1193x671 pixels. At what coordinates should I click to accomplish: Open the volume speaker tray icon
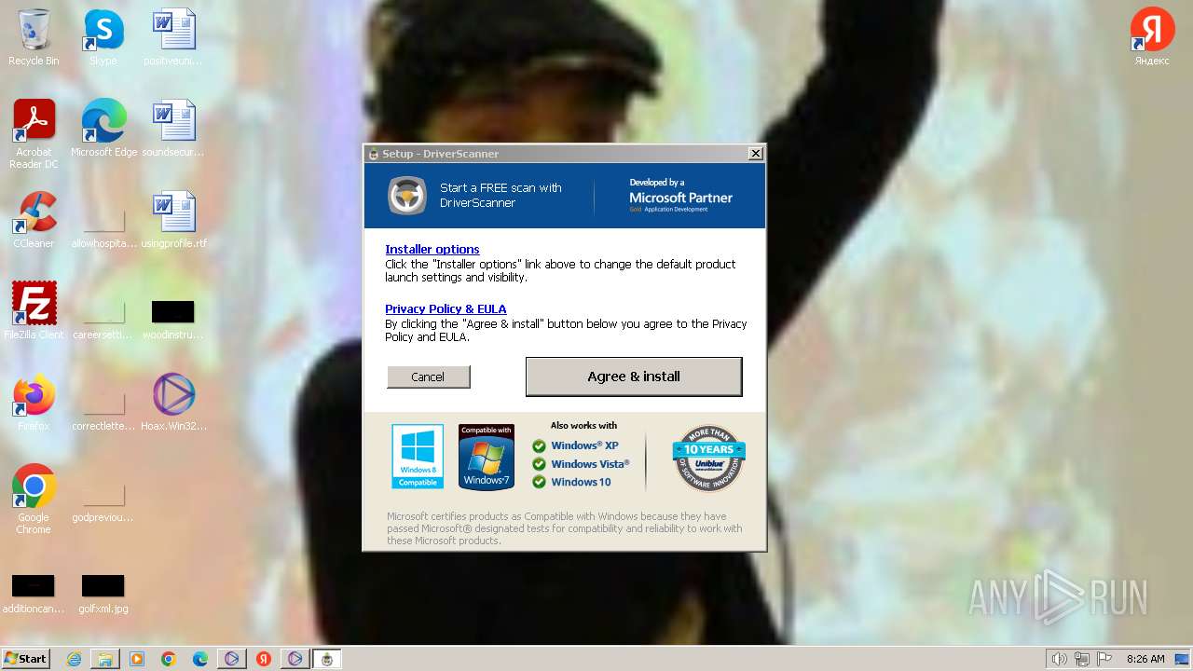coord(1059,659)
